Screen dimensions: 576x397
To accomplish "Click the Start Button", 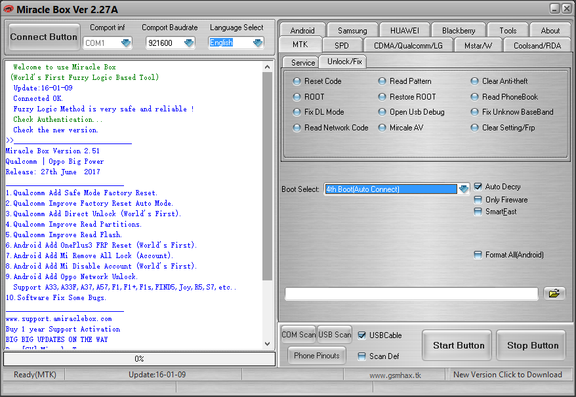I will [x=458, y=346].
